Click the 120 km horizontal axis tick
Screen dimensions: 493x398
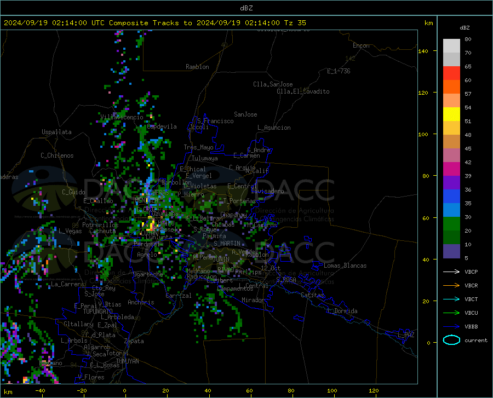pos(374,390)
